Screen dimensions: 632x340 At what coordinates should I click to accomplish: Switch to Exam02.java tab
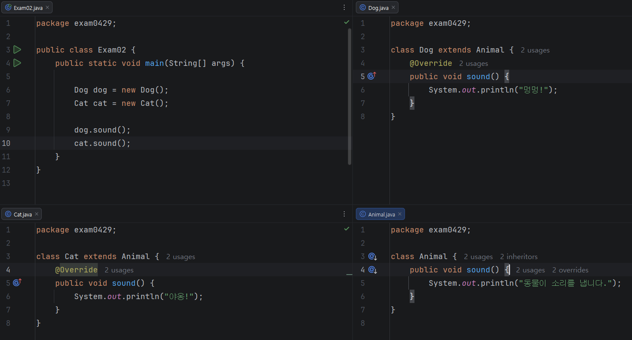tap(27, 8)
